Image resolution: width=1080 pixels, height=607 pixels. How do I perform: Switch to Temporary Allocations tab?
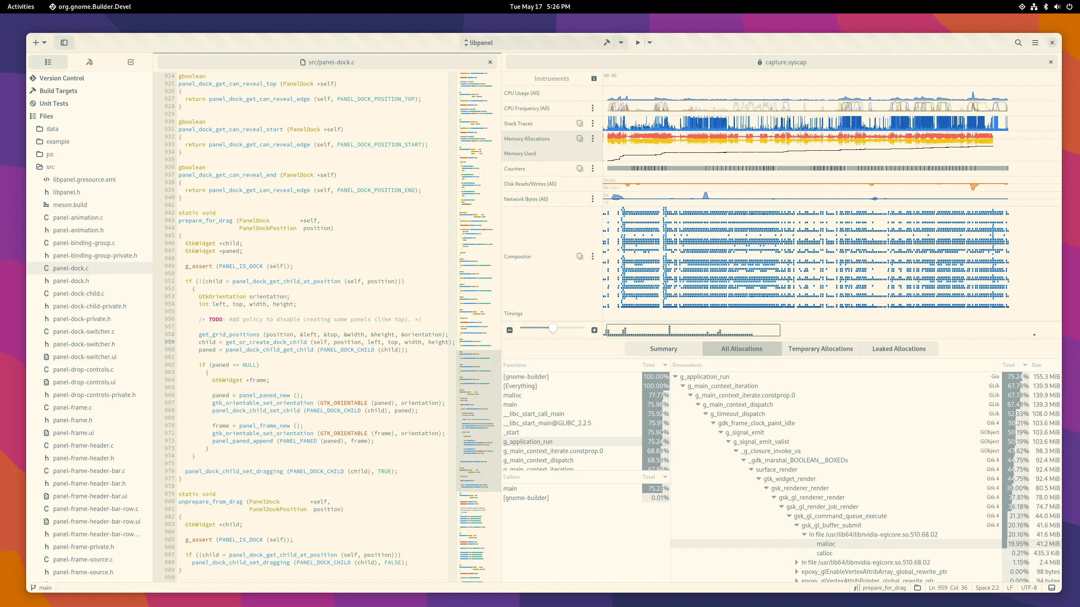820,349
